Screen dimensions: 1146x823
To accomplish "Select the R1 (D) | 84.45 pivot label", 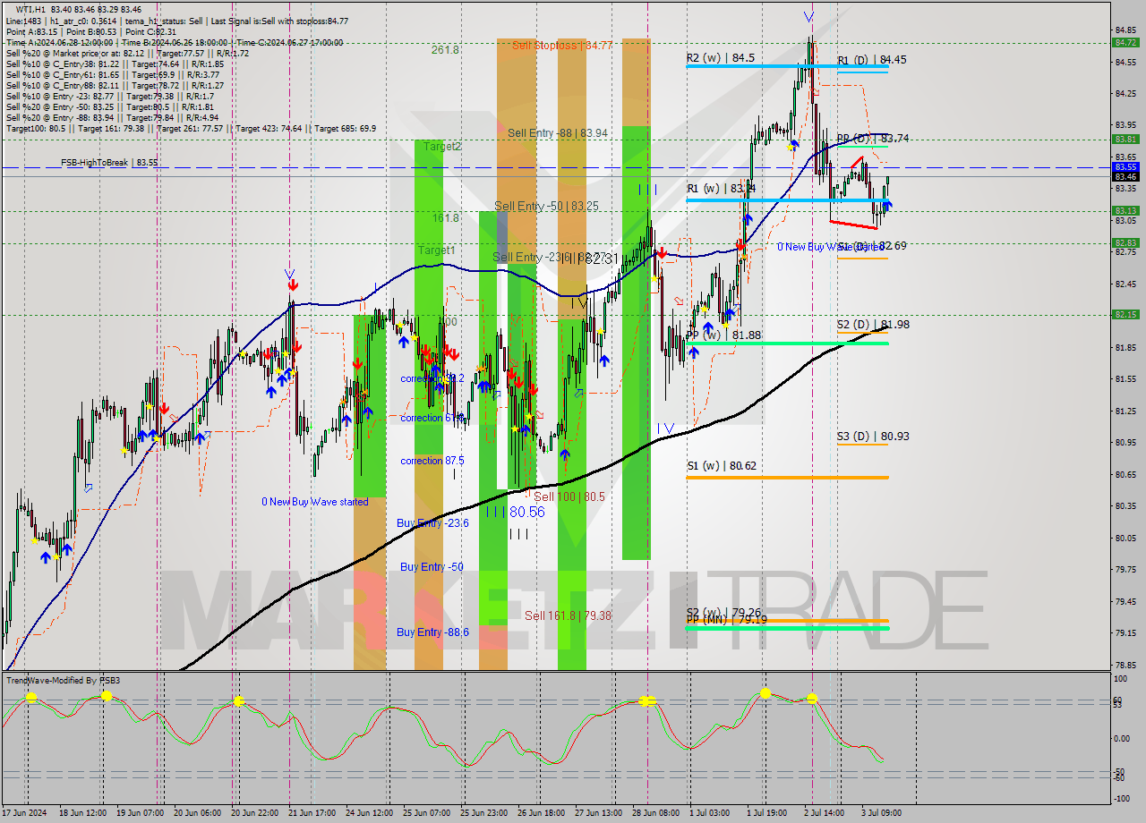I will tap(872, 60).
